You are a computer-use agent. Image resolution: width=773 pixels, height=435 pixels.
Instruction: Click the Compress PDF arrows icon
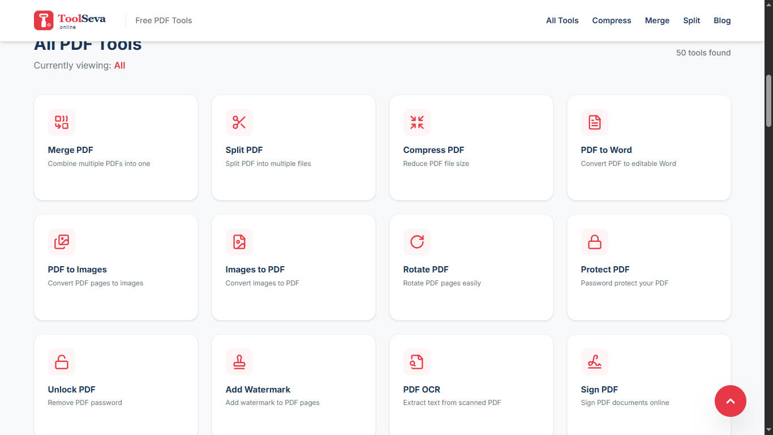coord(417,122)
